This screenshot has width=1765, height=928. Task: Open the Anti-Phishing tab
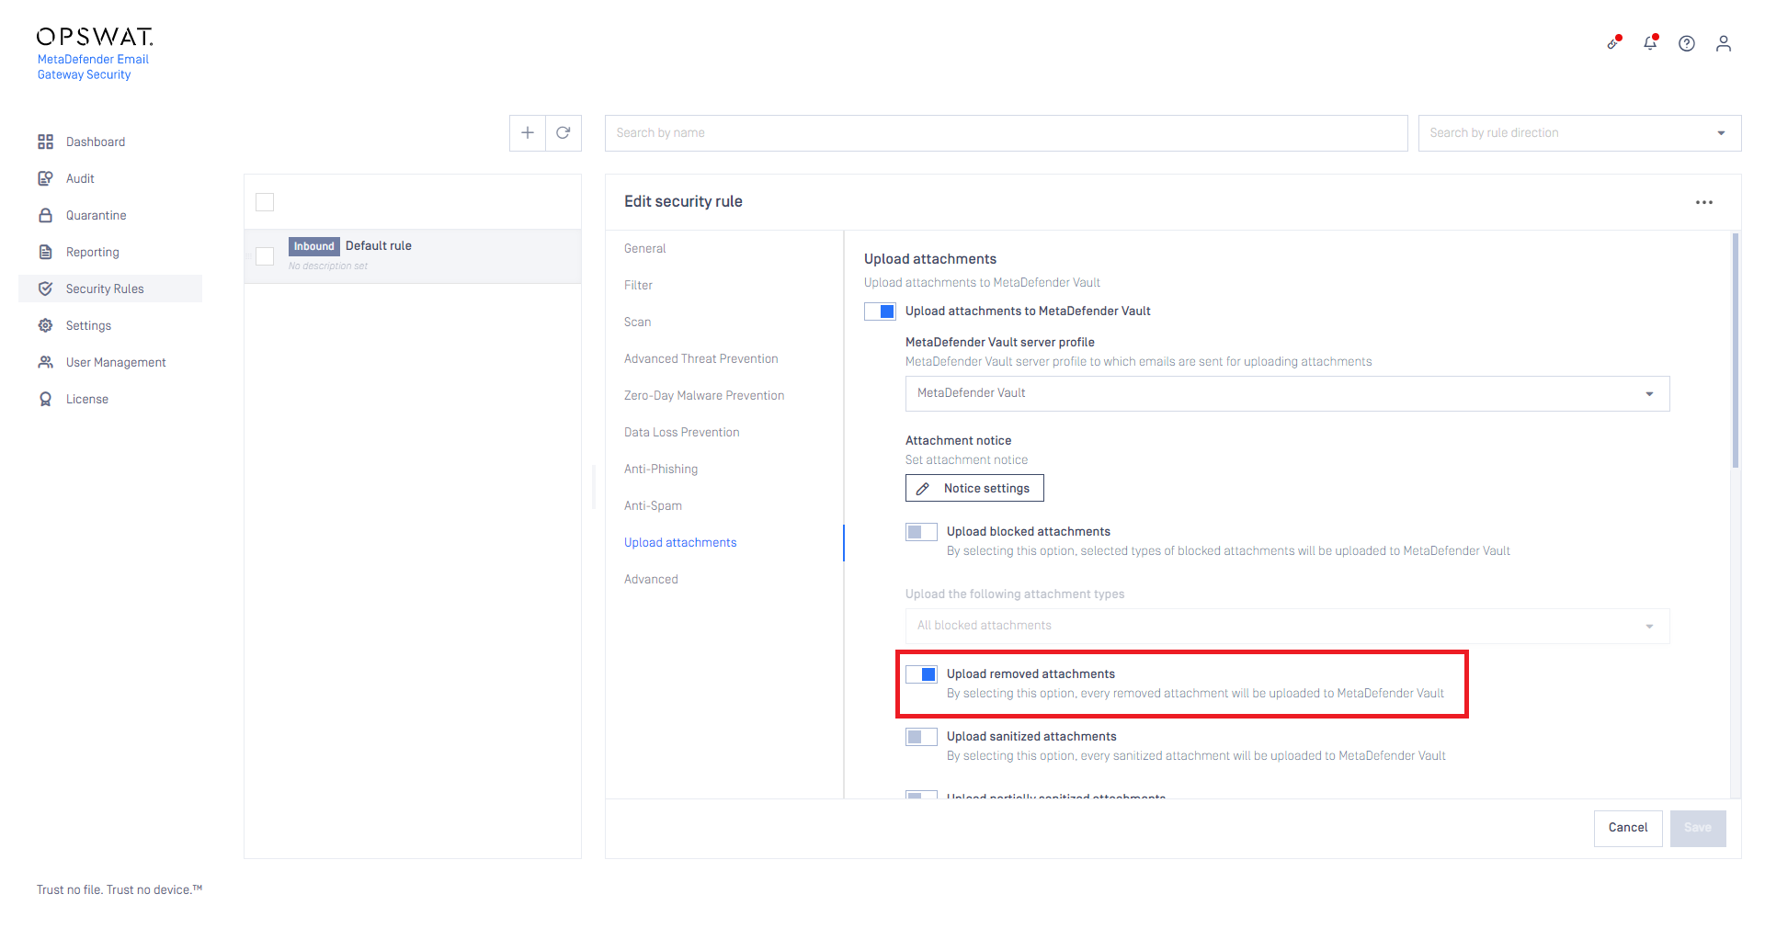[x=661, y=469]
